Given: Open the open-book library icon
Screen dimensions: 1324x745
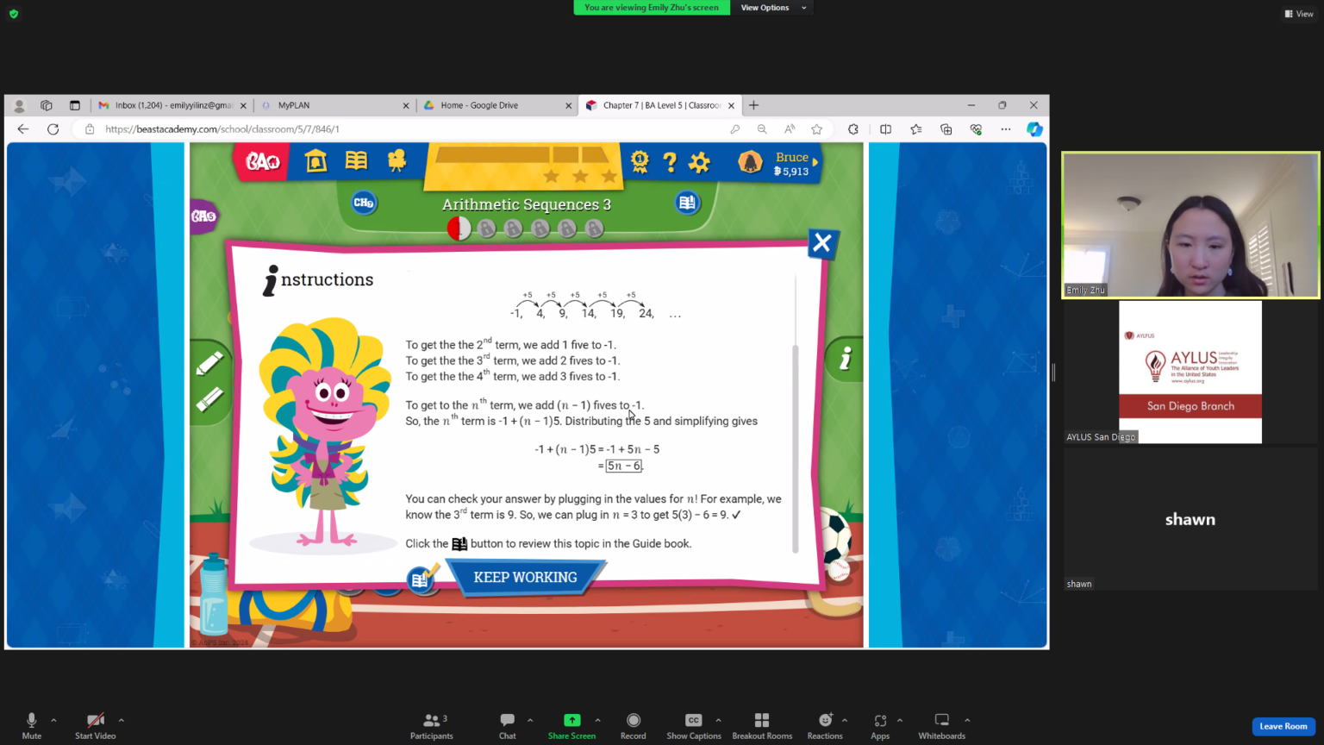Looking at the screenshot, I should pos(356,160).
